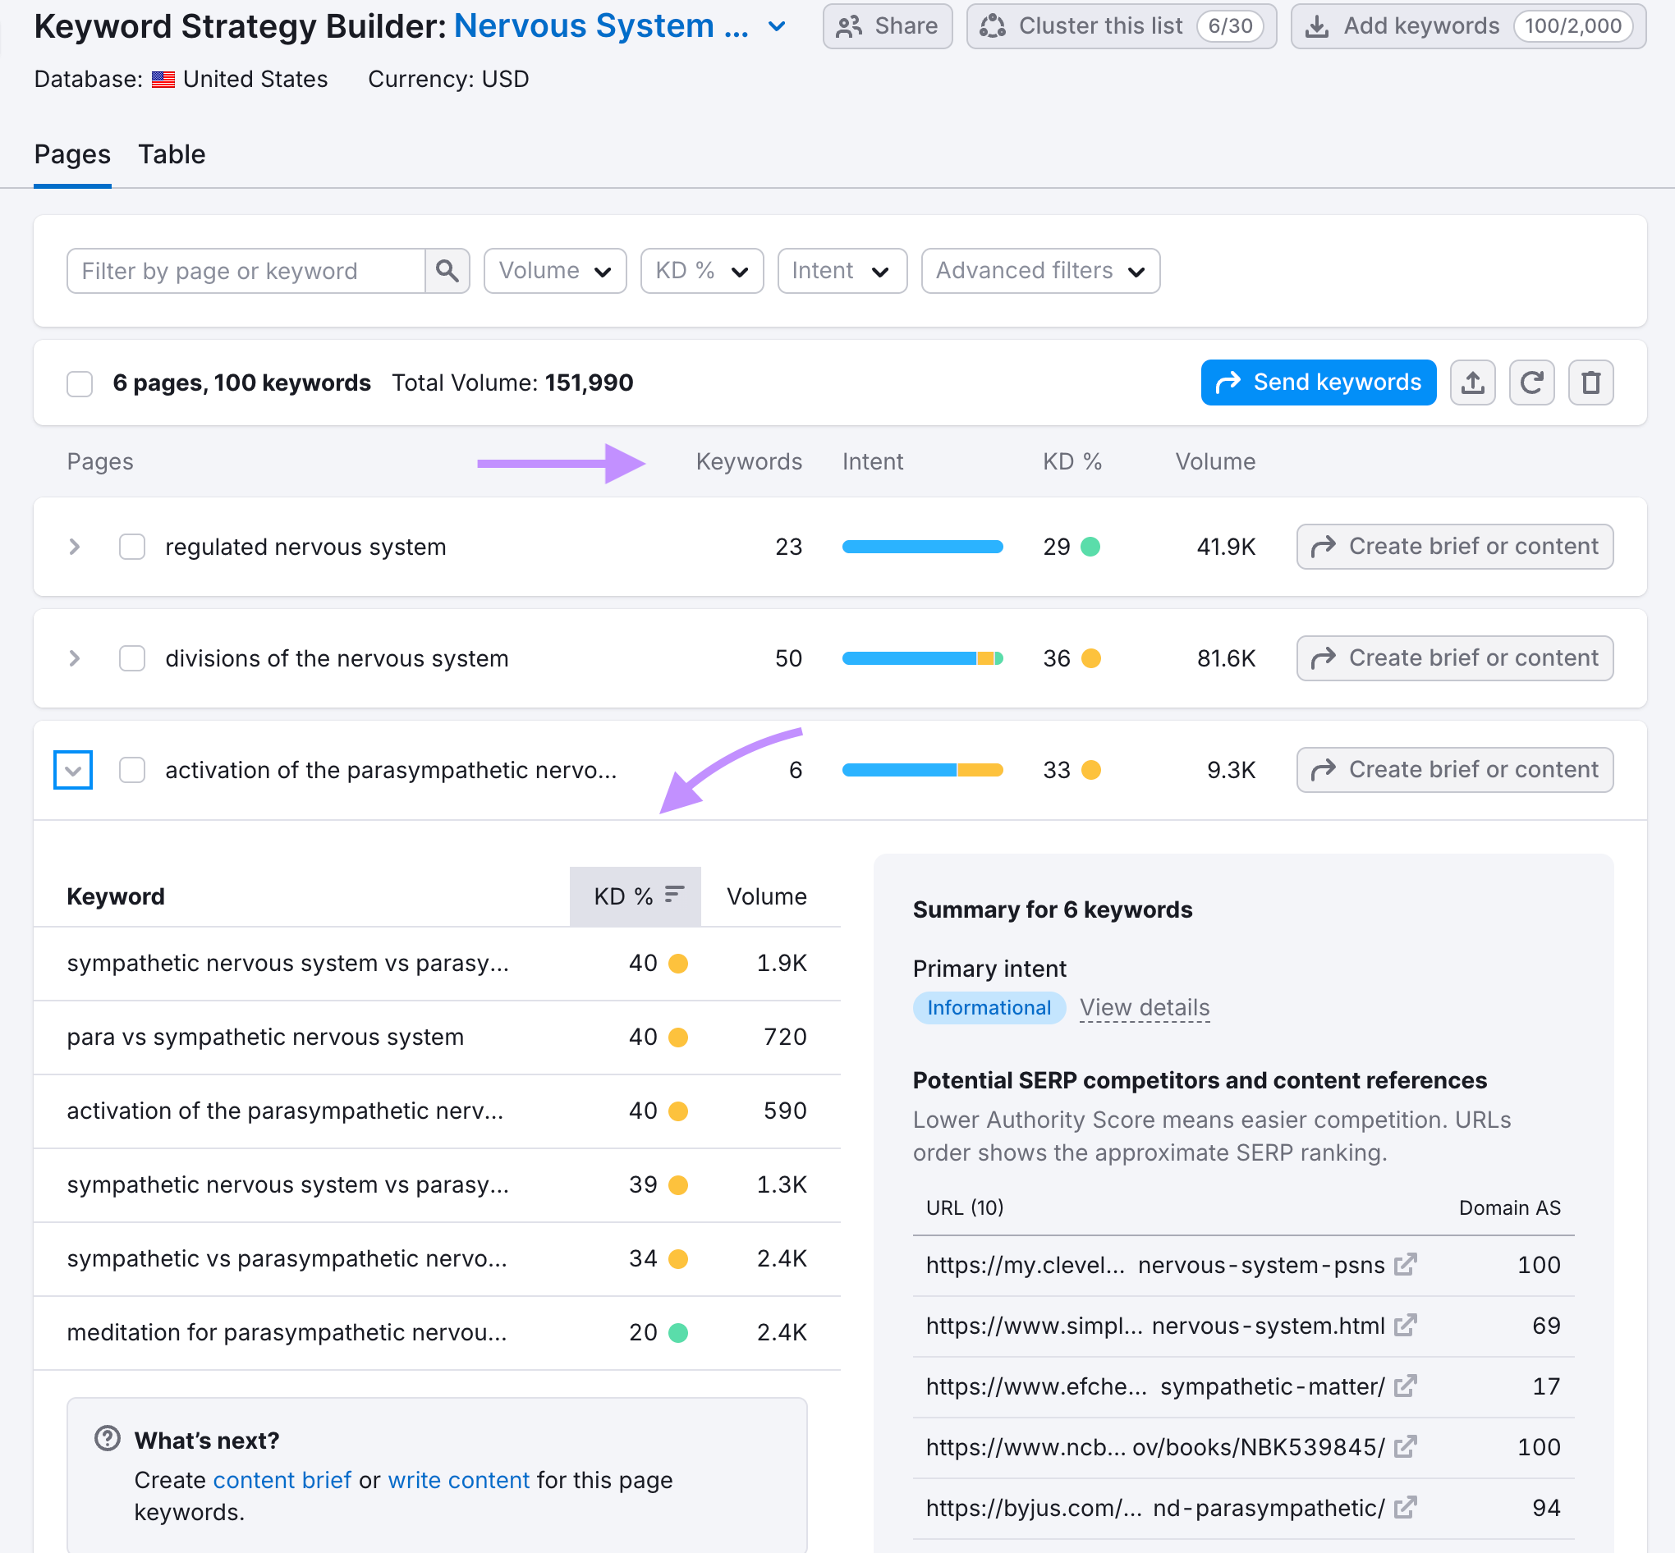Click the Informational intent badge
This screenshot has width=1675, height=1553.
[x=989, y=1008]
